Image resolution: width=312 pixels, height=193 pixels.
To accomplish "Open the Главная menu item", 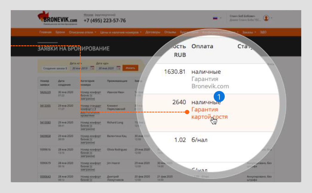I will click(45, 32).
